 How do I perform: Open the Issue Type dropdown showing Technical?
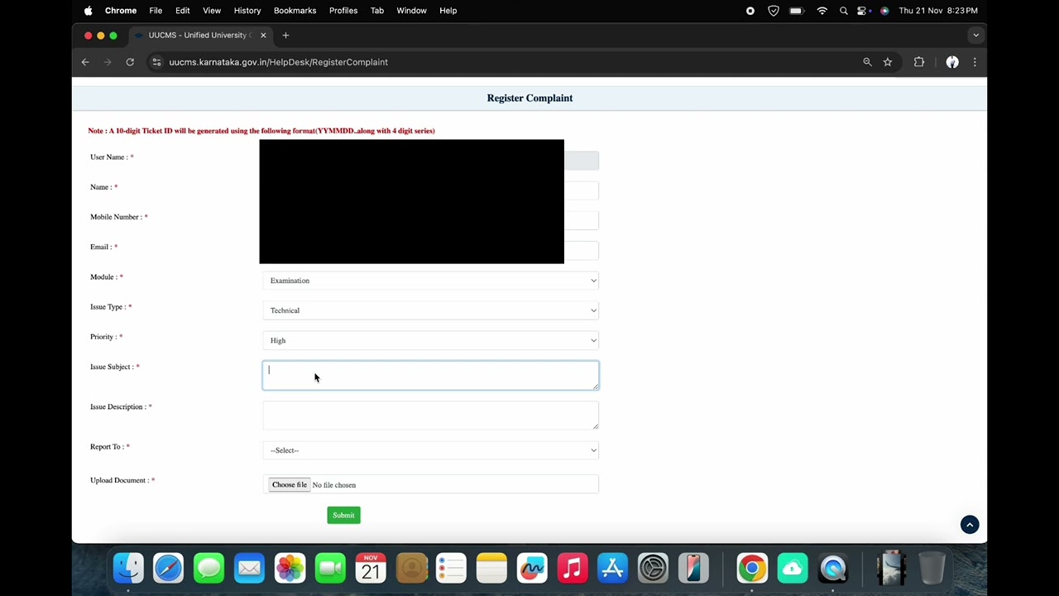430,310
